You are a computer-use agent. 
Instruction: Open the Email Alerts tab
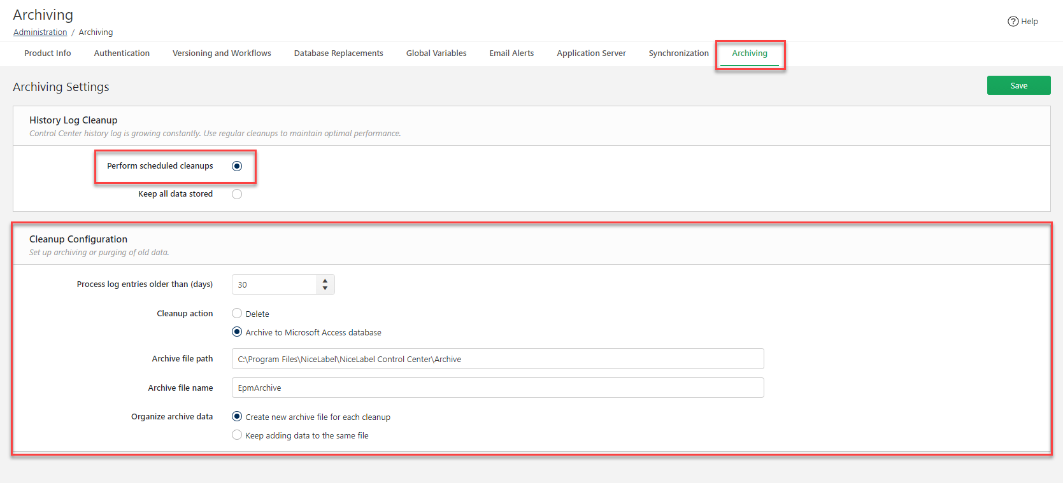point(511,53)
